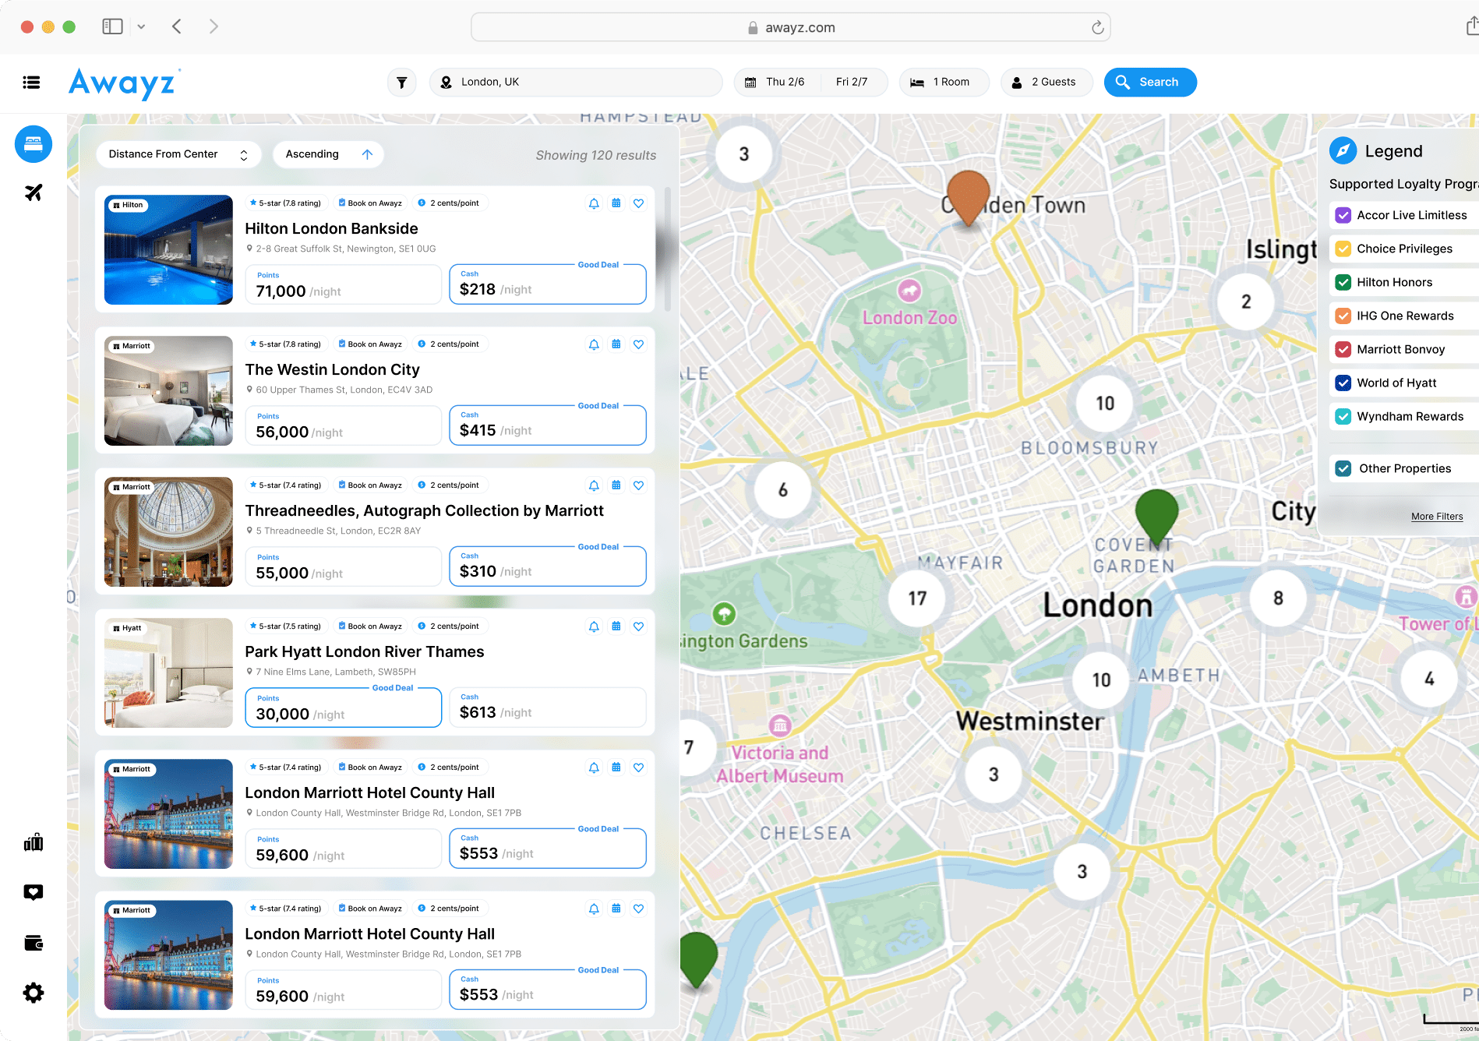Open the More Filters link

[1437, 517]
